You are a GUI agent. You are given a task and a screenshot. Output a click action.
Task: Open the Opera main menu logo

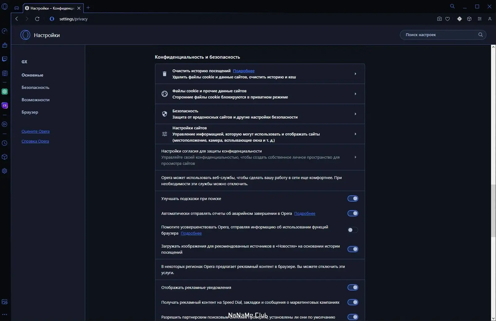(5, 6)
